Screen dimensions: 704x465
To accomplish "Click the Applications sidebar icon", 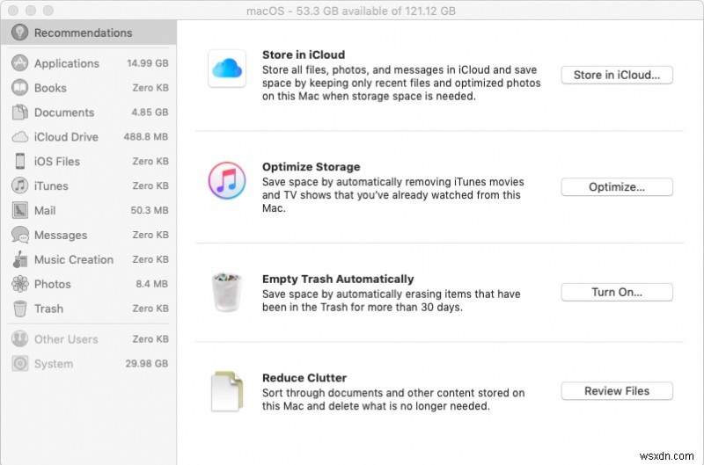I will (19, 63).
